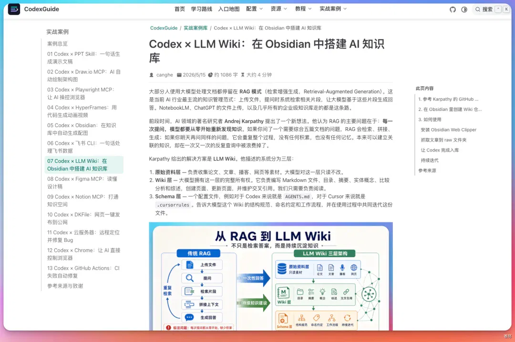Click the author name canghe
This screenshot has width=515, height=342.
coord(165,75)
